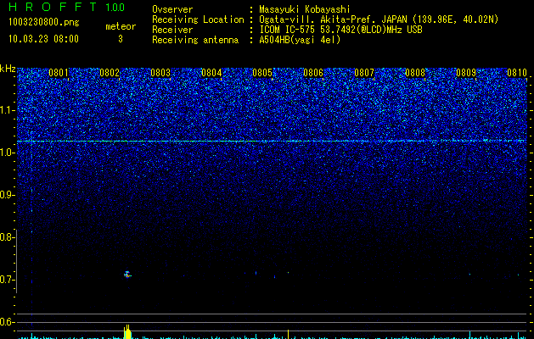Click the 0810 time marker

[x=517, y=73]
